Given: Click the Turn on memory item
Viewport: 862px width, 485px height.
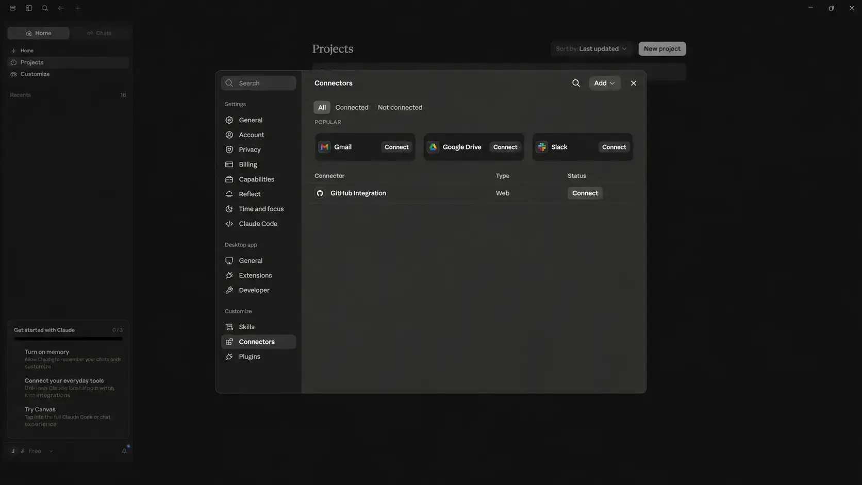Looking at the screenshot, I should tap(72, 359).
